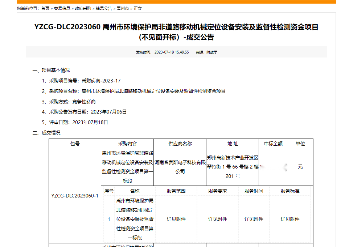341x247 pixels.
Task: Open 政府采购 breadcrumb link
Action: (x=83, y=8)
